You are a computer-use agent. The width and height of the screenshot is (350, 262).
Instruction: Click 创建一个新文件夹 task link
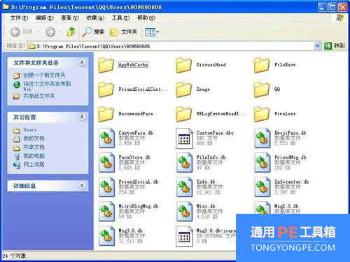44,75
